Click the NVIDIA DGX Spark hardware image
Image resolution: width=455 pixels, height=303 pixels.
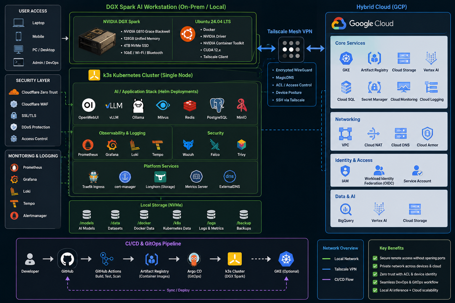(x=97, y=41)
